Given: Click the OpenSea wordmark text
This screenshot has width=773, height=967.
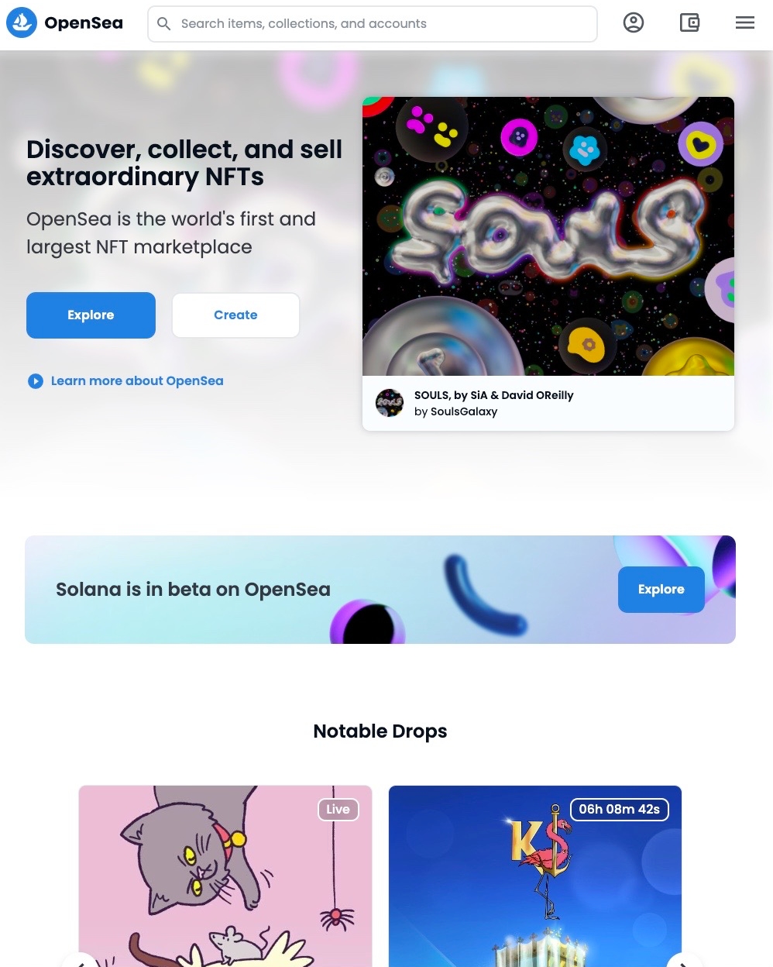Looking at the screenshot, I should coord(84,23).
